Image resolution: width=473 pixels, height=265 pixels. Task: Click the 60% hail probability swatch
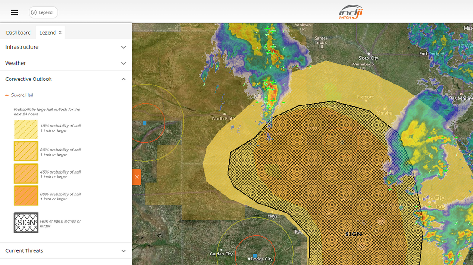click(26, 196)
